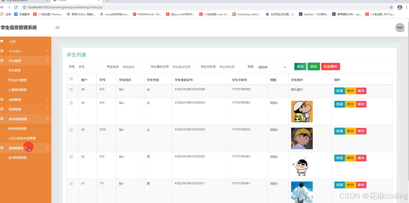Open student 张4's cartoon photo
Viewport: 409px width, 203px height.
pos(302,111)
